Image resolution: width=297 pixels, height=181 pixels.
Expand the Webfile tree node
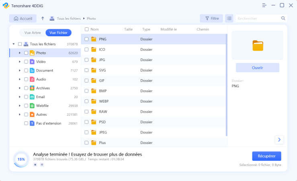[x=20, y=106]
